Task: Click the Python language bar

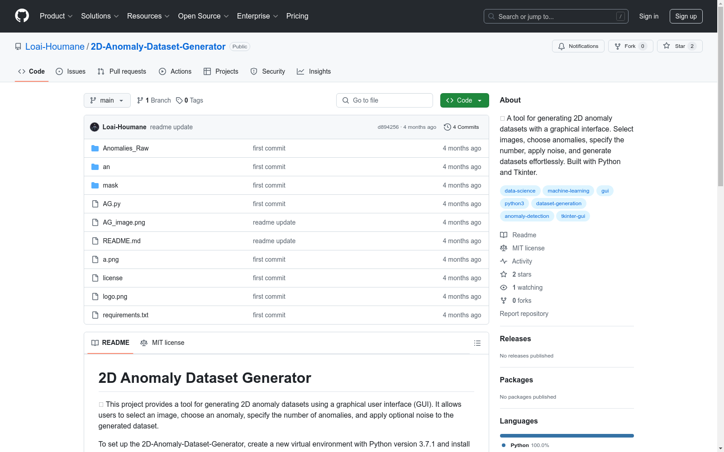Action: (x=567, y=436)
